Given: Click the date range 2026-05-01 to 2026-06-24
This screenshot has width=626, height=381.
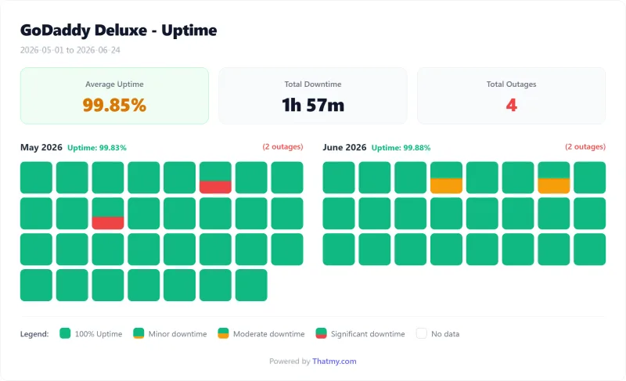Looking at the screenshot, I should (70, 50).
